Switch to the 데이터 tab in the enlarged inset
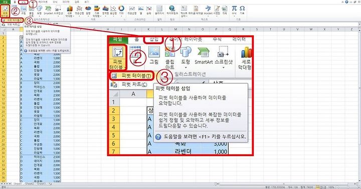Screen dimensions: 361x189 pyautogui.click(x=239, y=39)
